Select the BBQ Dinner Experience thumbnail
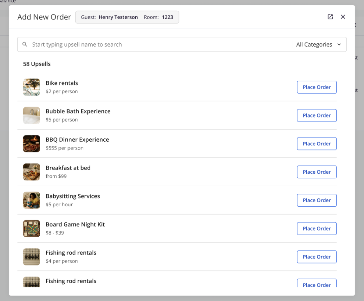 tap(32, 144)
